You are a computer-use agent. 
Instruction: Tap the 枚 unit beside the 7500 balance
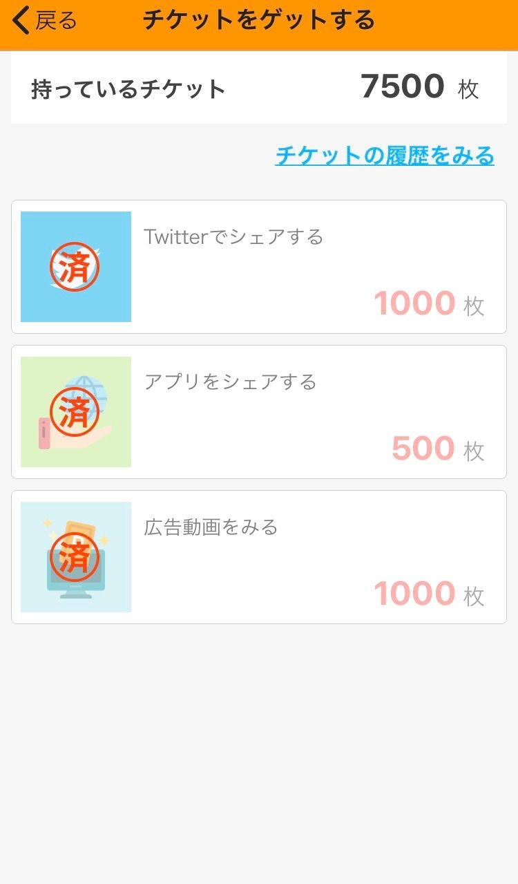click(x=468, y=89)
